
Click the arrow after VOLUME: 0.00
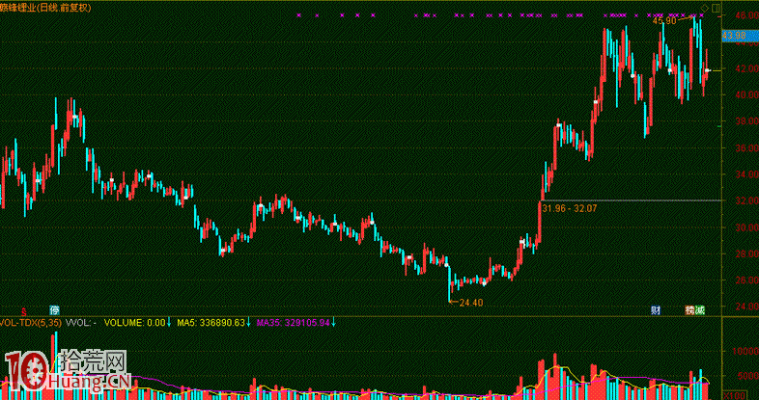click(169, 322)
